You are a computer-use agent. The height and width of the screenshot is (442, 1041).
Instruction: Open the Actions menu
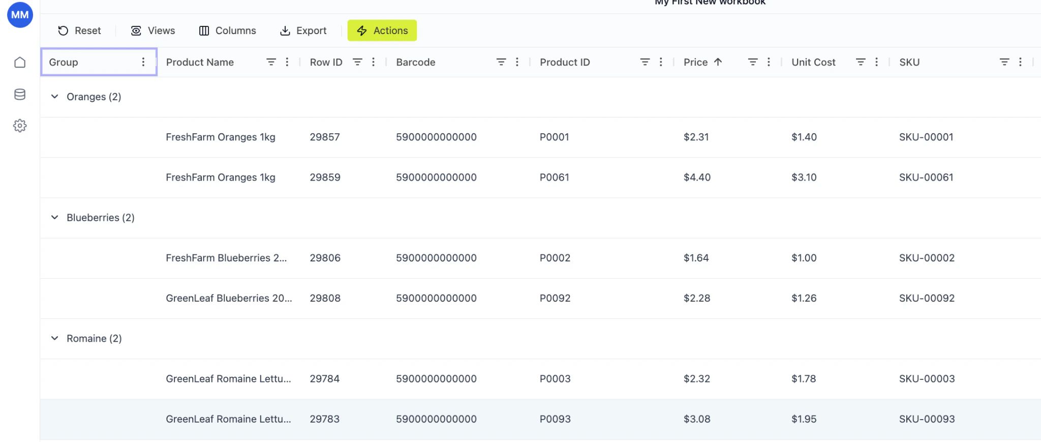[382, 31]
